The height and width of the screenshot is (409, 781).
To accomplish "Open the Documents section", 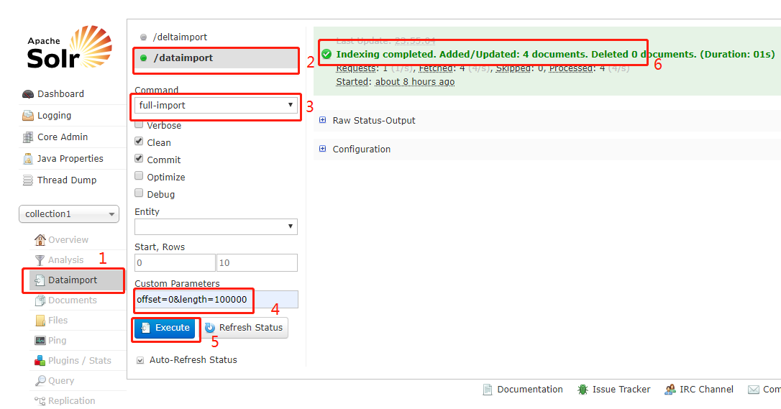I will click(x=72, y=300).
